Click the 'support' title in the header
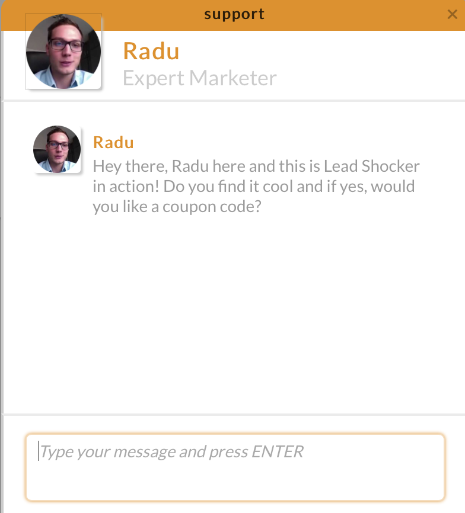Screen dimensions: 465x513 point(234,14)
